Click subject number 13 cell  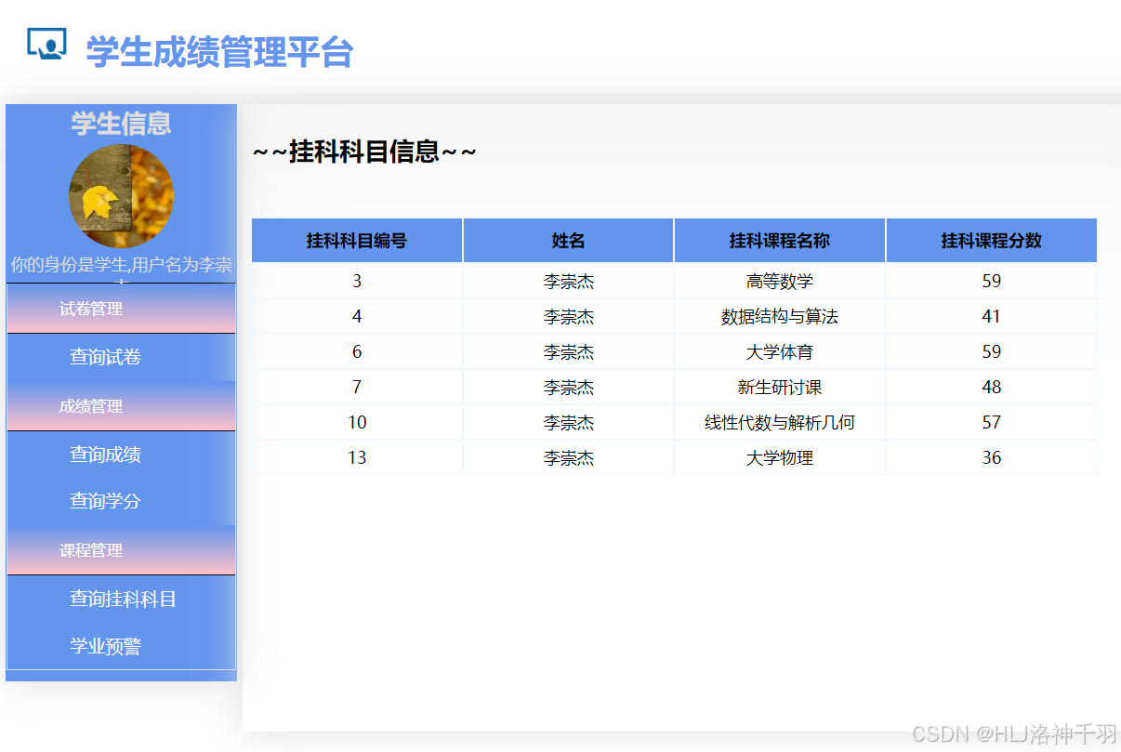[357, 457]
